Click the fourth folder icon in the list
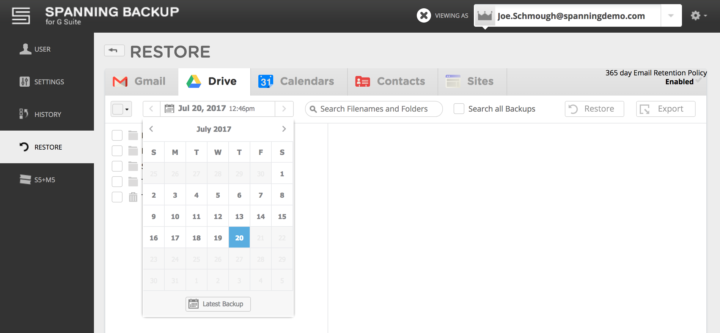Screen dimensions: 720x333 (133, 182)
